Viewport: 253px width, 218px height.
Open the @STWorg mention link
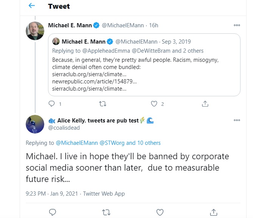(112, 143)
